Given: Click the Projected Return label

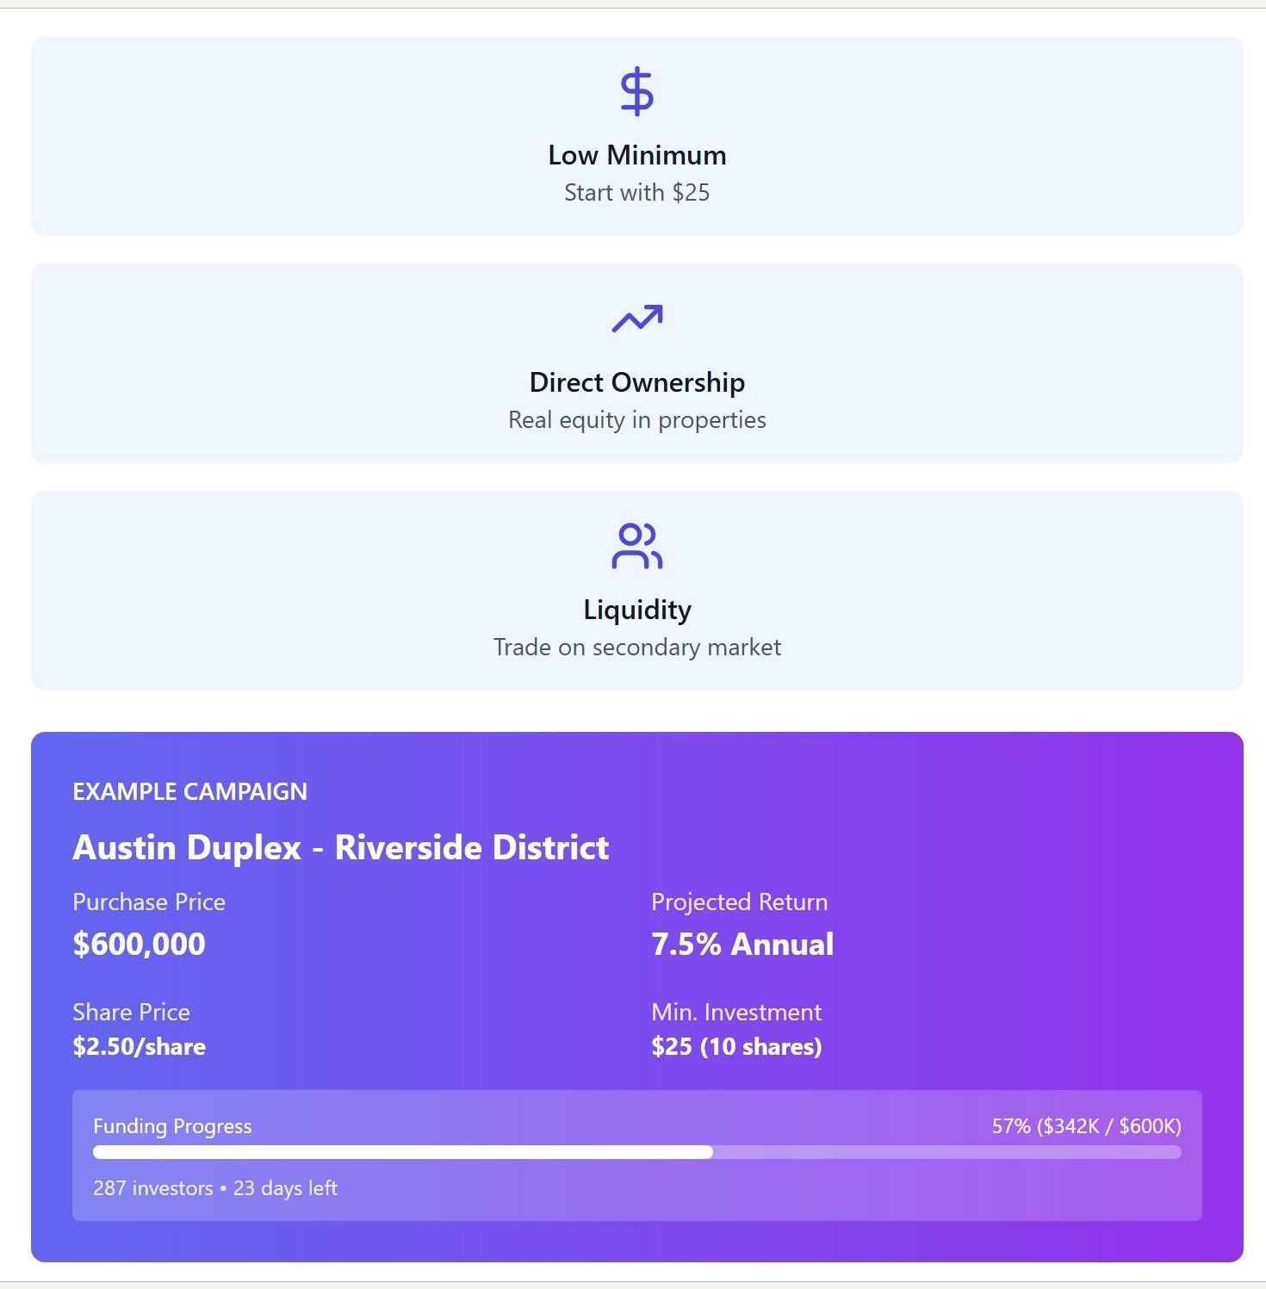Looking at the screenshot, I should (x=739, y=902).
